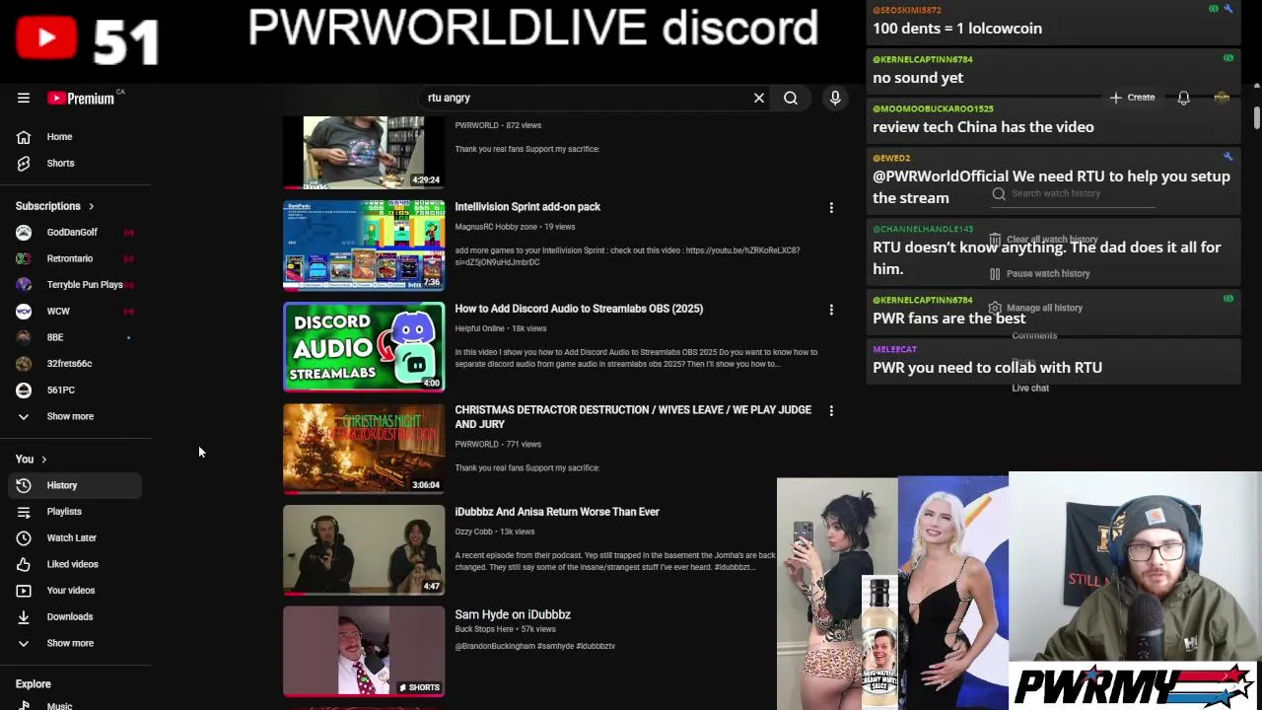Open iDubbbz And Anisa thumbnail
The image size is (1262, 710).
click(364, 550)
